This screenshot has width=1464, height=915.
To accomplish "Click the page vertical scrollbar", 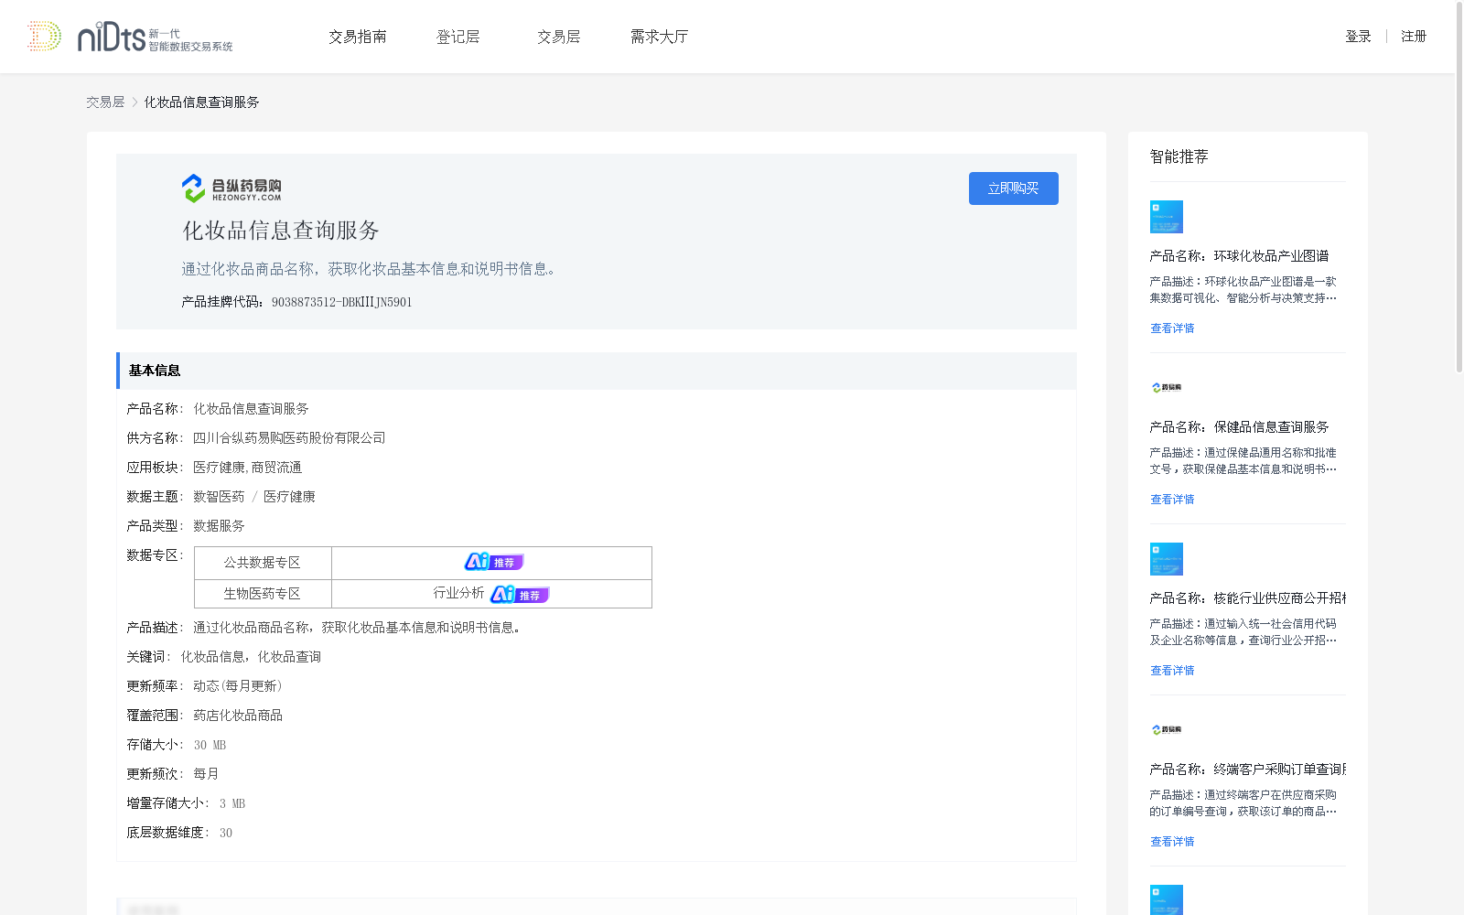I will pyautogui.click(x=1459, y=188).
